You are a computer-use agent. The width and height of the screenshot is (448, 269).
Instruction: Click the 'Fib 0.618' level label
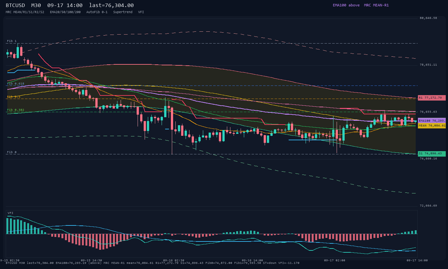16,84
